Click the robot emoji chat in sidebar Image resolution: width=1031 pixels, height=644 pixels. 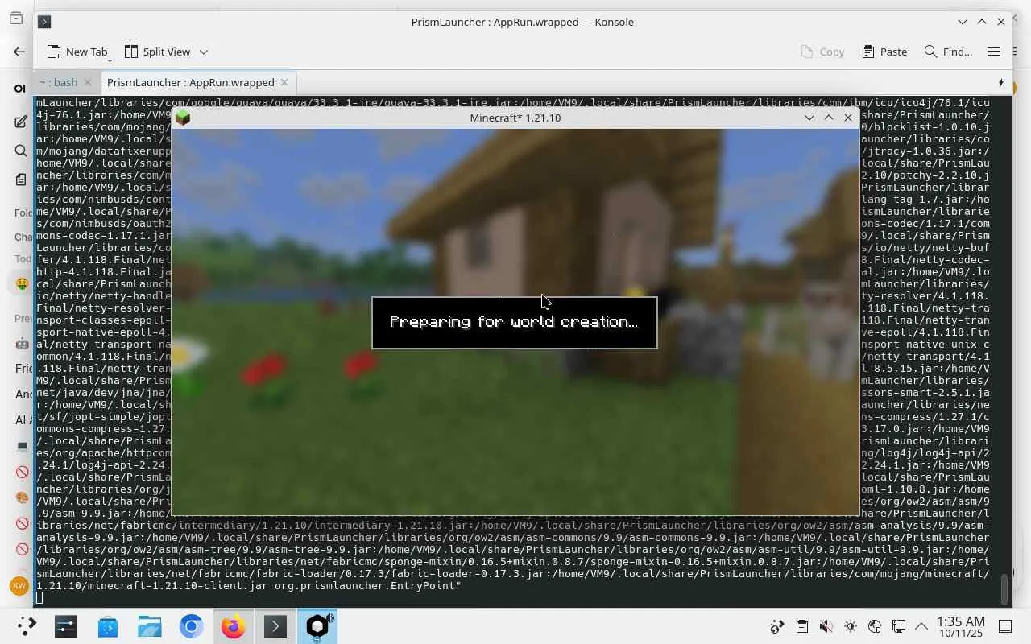coord(22,344)
